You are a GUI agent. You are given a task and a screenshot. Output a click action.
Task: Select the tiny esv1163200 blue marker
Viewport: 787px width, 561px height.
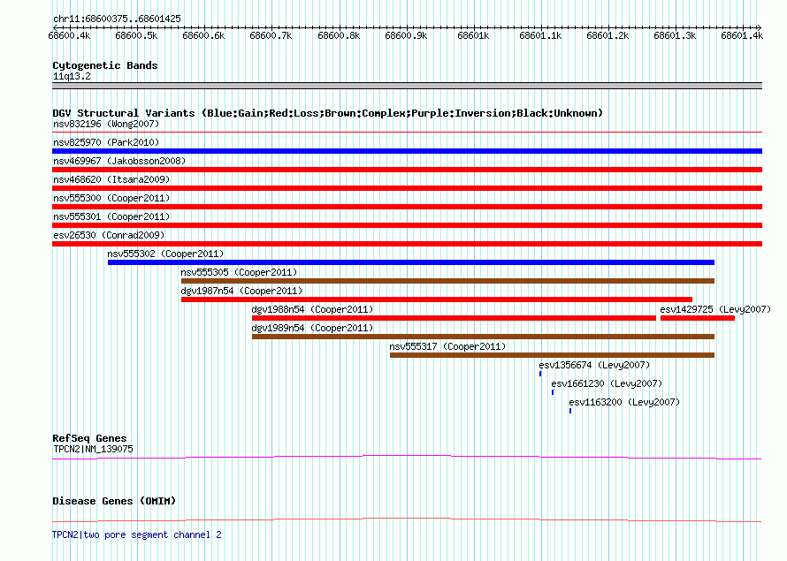[570, 411]
